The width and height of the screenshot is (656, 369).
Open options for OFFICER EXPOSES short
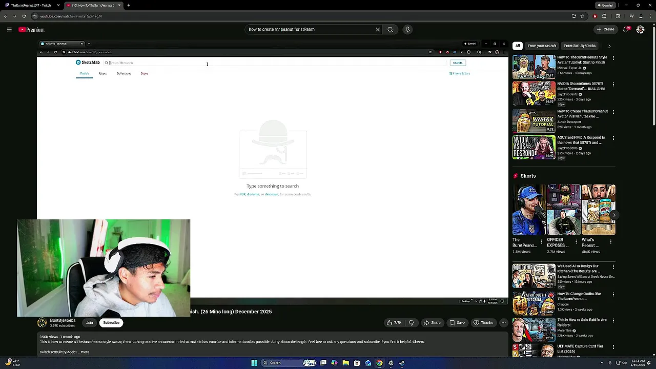[x=576, y=241]
